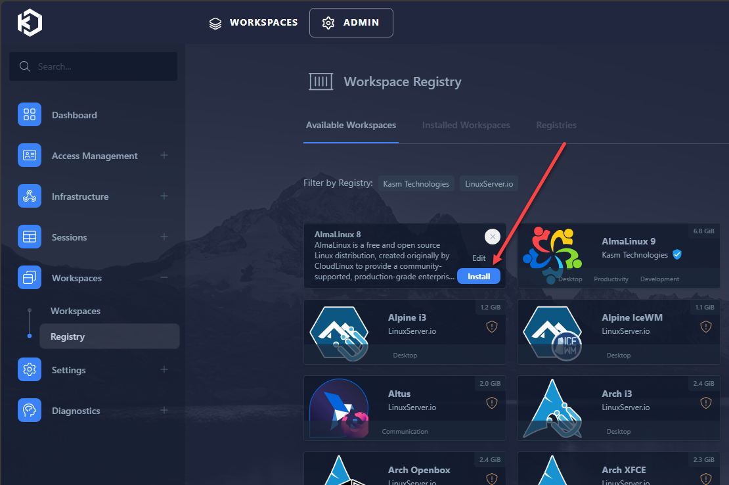Click the Productivity tag on AlmaLinux 9
Image resolution: width=729 pixels, height=485 pixels.
click(611, 279)
